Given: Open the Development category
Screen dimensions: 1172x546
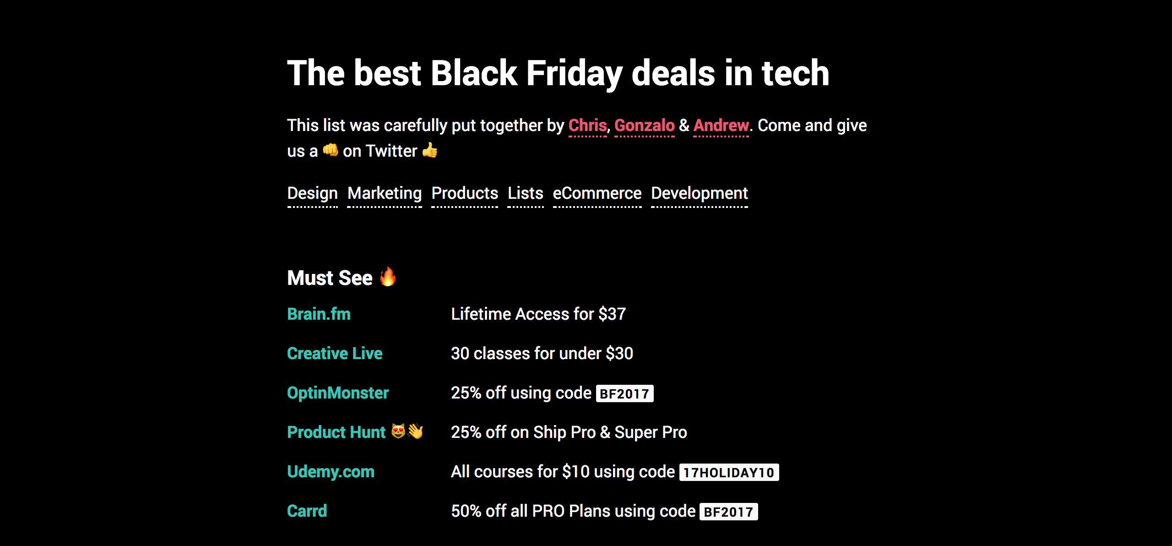Looking at the screenshot, I should click(x=699, y=193).
